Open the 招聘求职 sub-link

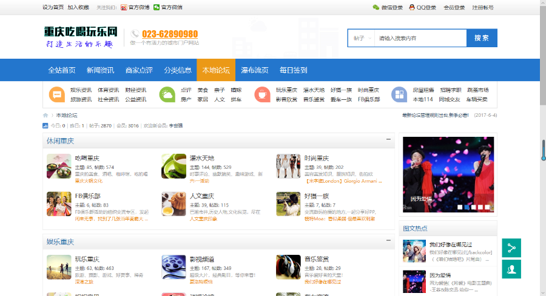(x=451, y=90)
